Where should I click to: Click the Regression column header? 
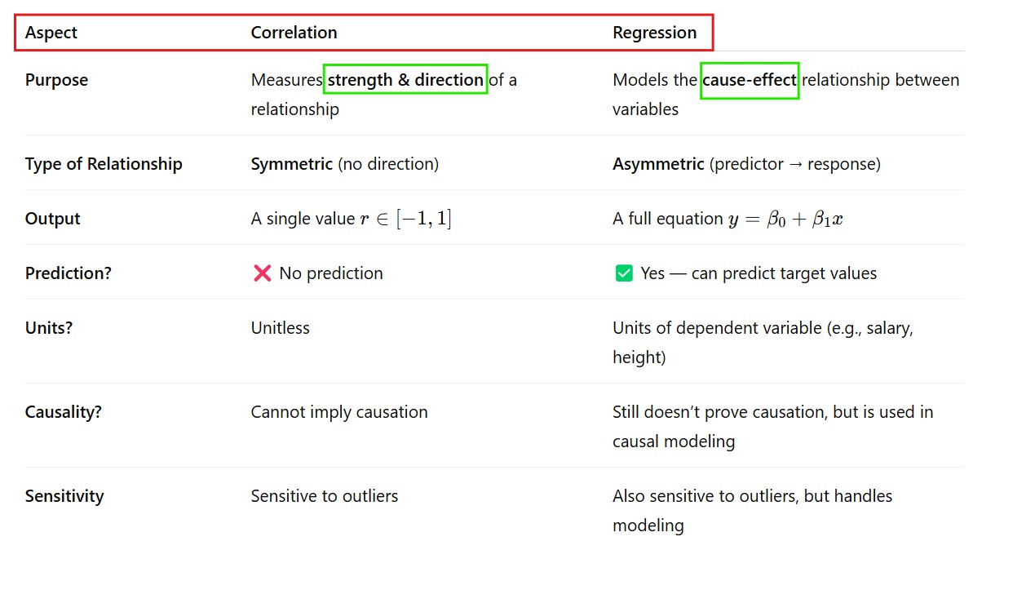click(654, 33)
